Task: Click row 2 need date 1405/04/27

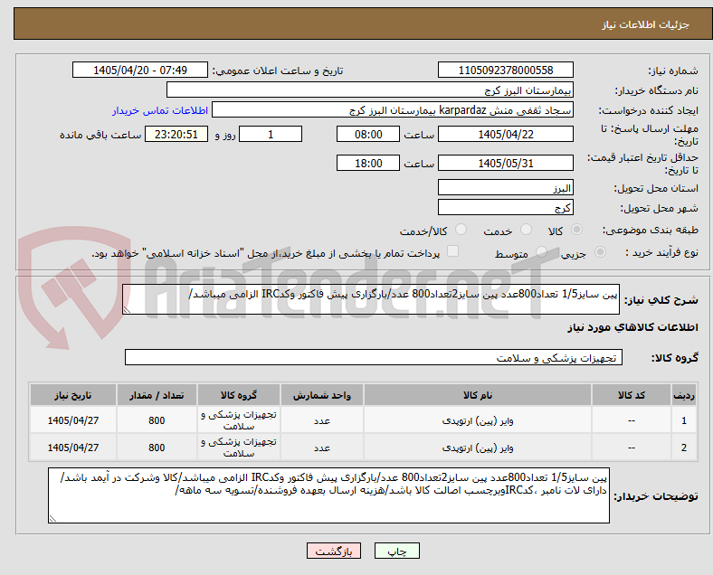Action: (x=73, y=448)
